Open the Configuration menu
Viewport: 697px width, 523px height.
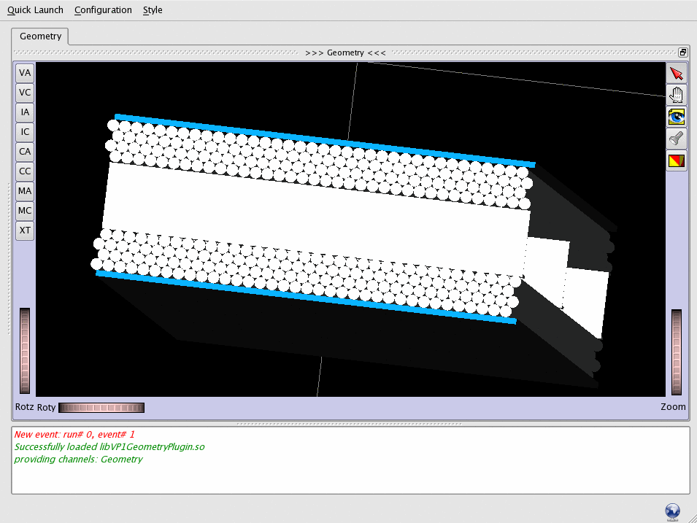(103, 10)
